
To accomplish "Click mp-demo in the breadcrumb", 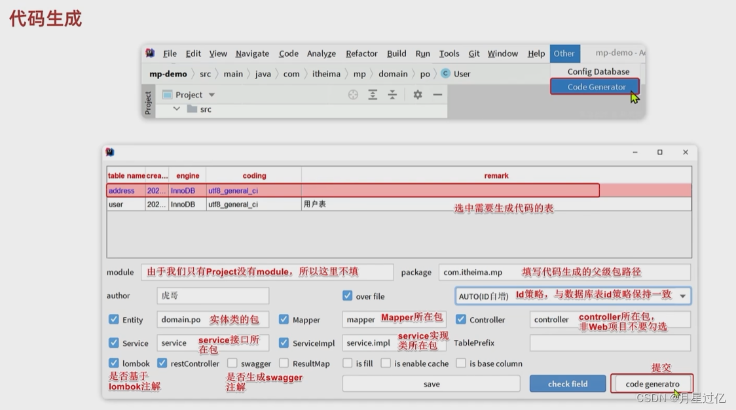I will pyautogui.click(x=168, y=74).
